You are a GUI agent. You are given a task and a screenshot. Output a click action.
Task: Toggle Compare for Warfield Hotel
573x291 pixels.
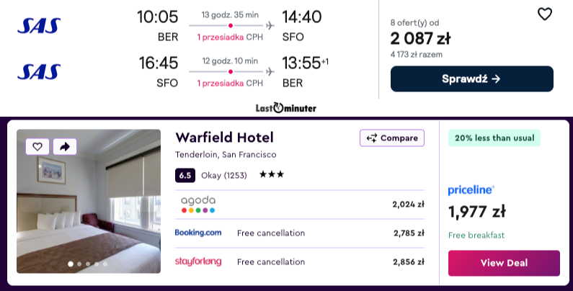click(x=392, y=138)
